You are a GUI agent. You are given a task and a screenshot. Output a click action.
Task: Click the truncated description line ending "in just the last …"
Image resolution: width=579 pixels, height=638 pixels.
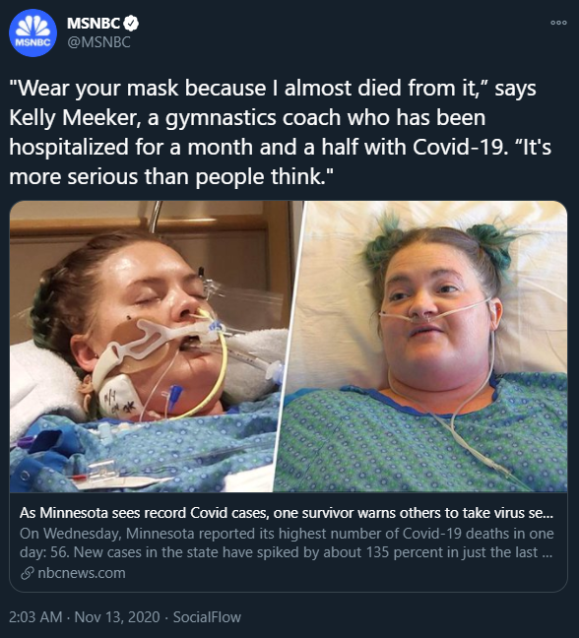coord(286,552)
